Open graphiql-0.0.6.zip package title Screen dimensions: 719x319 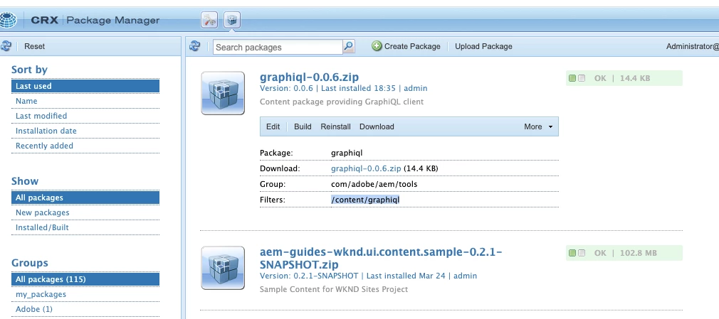click(x=309, y=77)
